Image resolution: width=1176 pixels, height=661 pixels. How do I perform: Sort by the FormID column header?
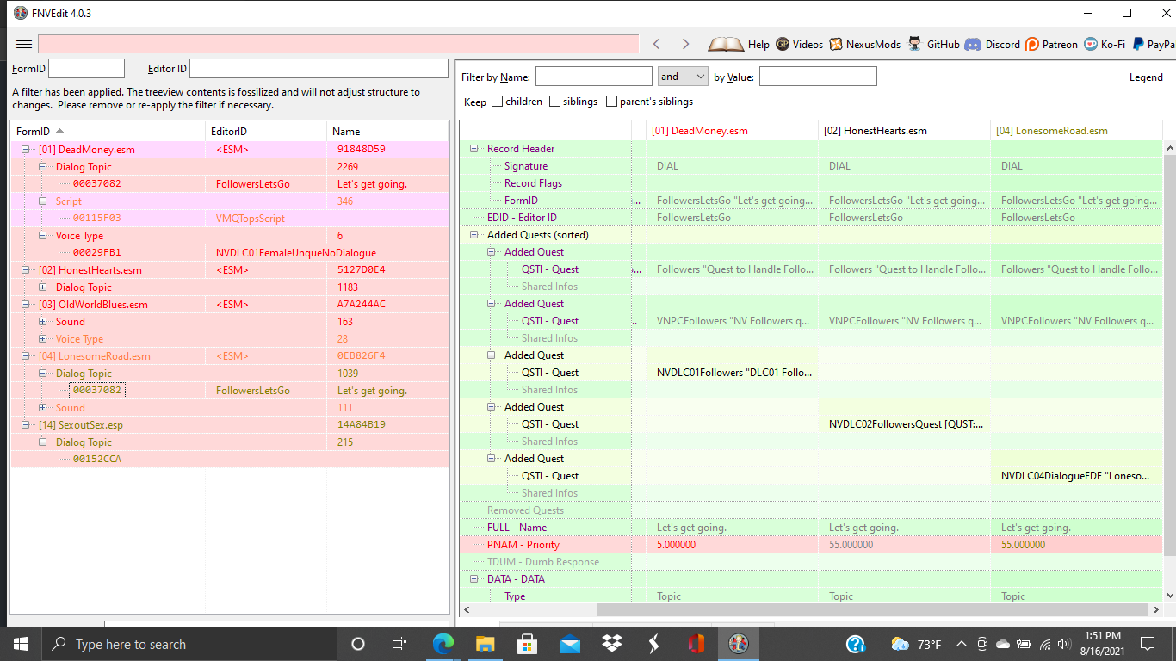pyautogui.click(x=108, y=132)
